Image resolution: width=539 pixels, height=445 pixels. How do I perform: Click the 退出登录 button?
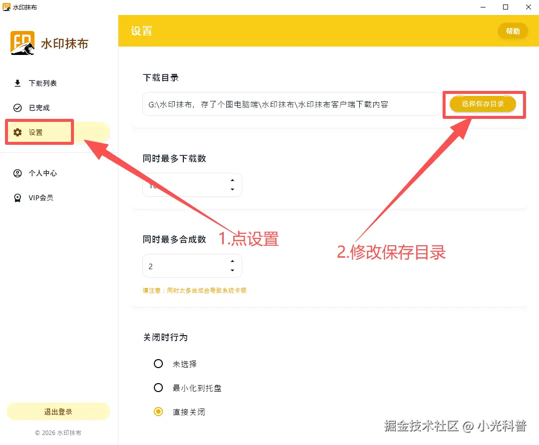pos(58,412)
